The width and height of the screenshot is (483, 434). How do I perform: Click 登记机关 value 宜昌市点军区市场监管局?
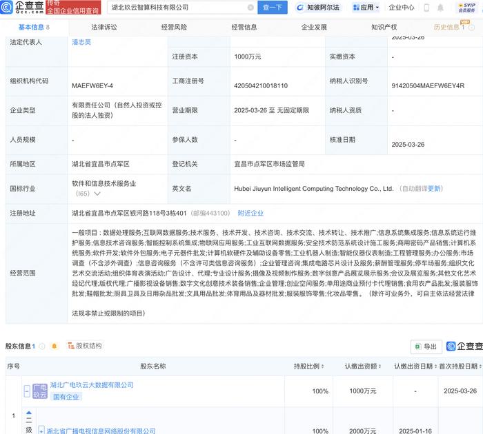click(x=270, y=164)
